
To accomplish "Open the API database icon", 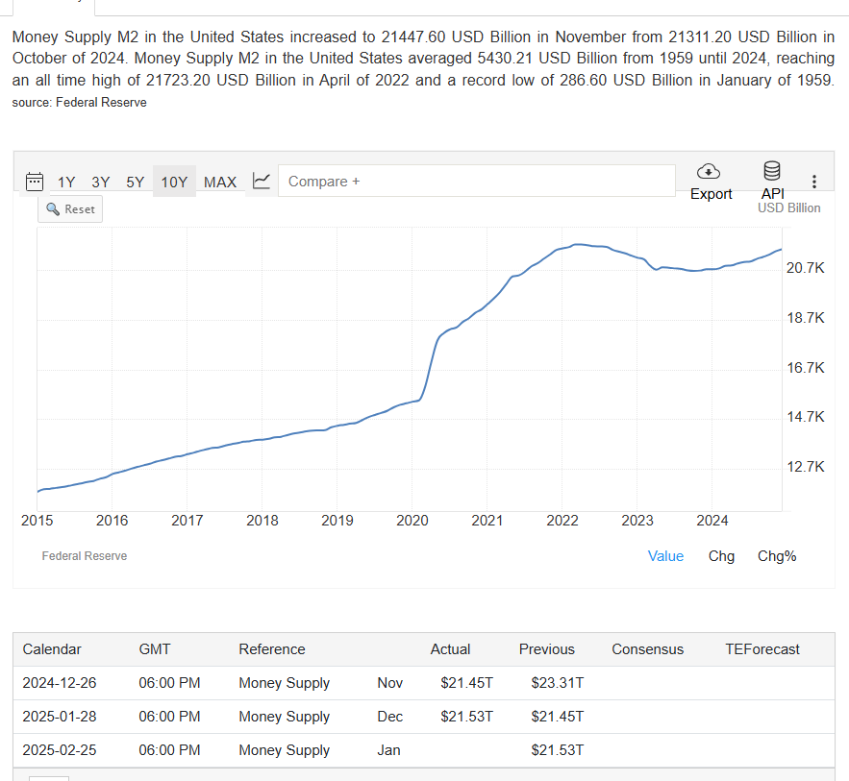I will pos(772,172).
